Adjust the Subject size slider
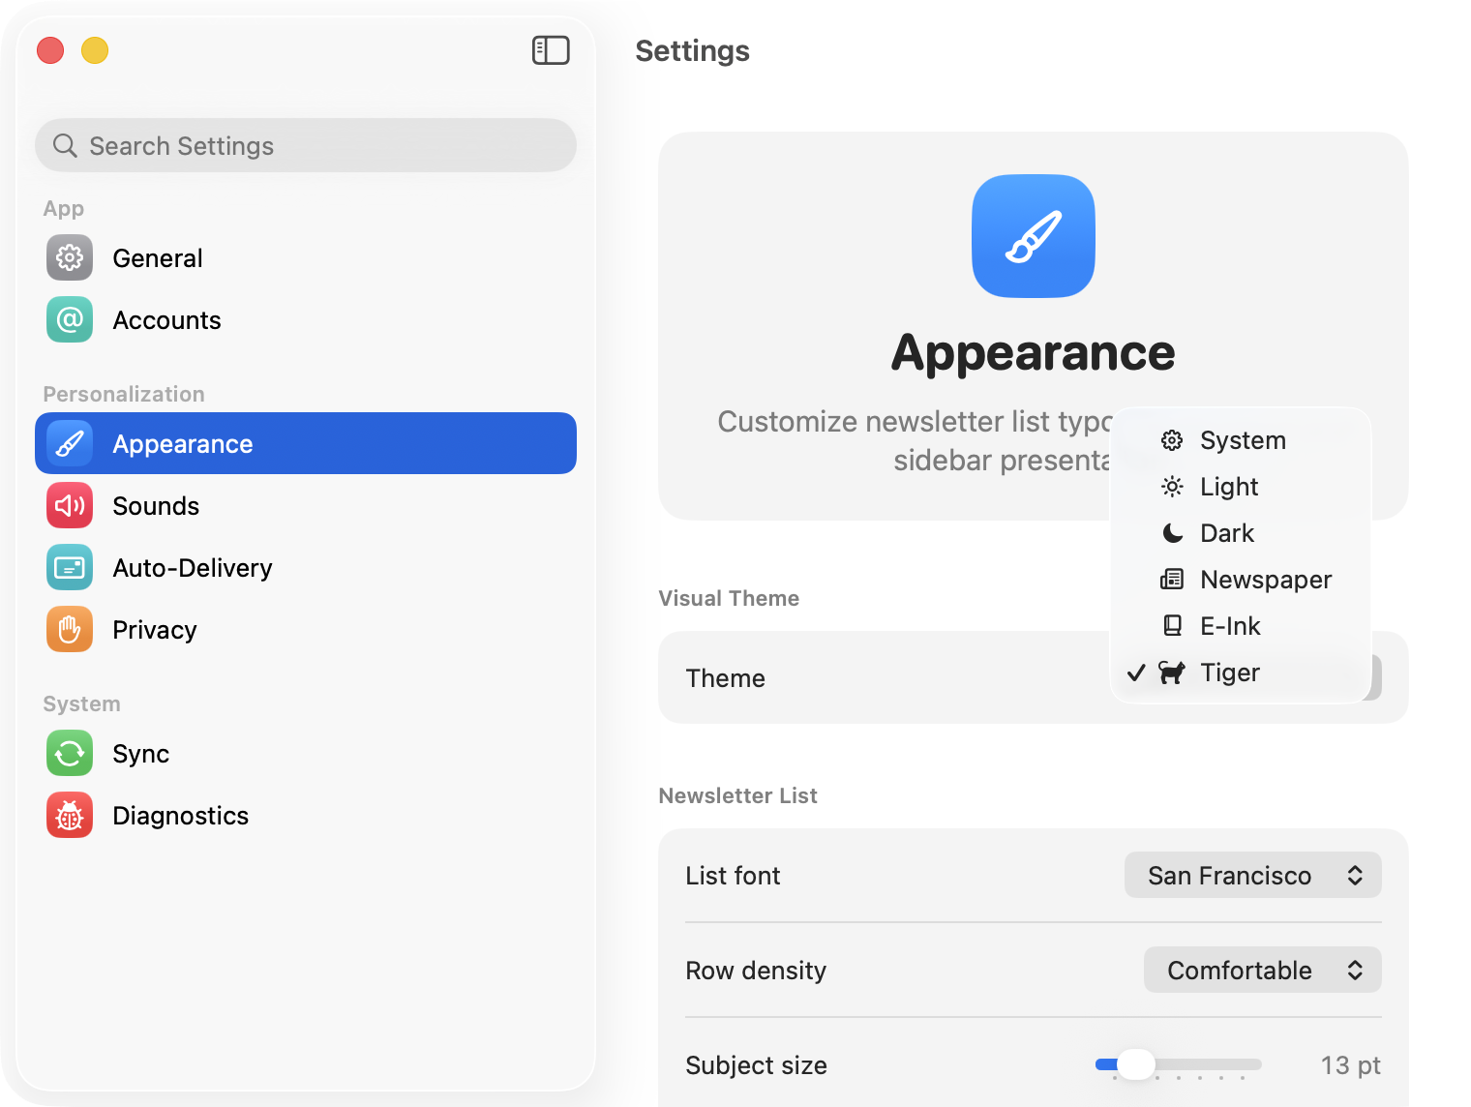 1138,1064
